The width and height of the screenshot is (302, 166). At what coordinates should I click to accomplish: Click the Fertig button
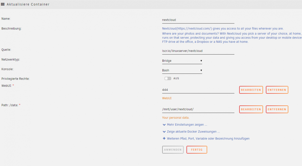197,150
